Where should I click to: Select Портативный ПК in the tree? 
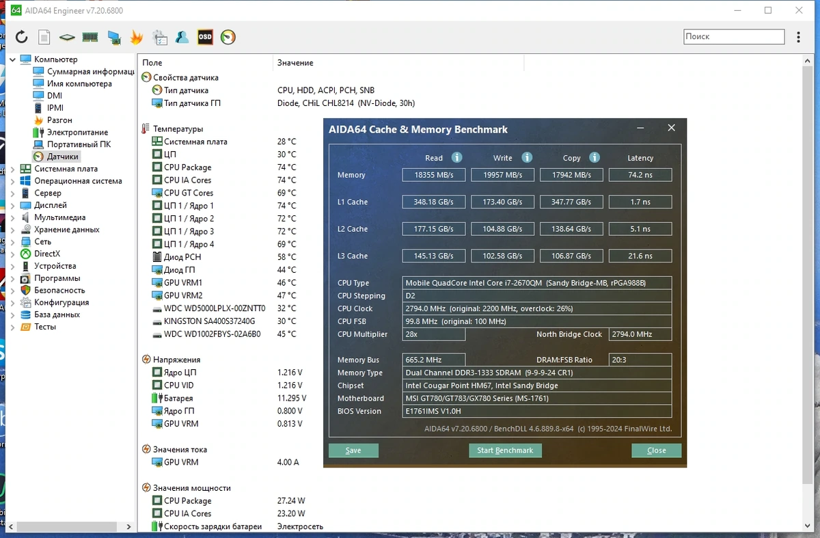[79, 144]
